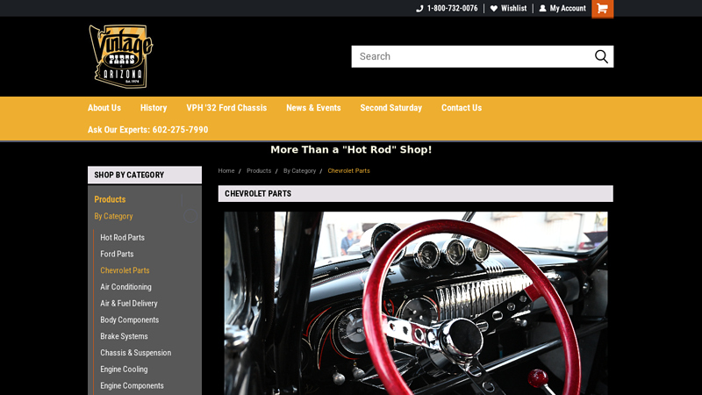
Task: Click the magnifying glass search icon
Action: pyautogui.click(x=601, y=57)
